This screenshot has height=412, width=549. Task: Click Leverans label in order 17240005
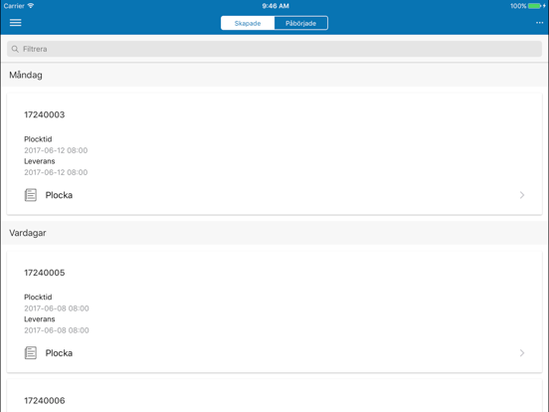pyautogui.click(x=40, y=319)
